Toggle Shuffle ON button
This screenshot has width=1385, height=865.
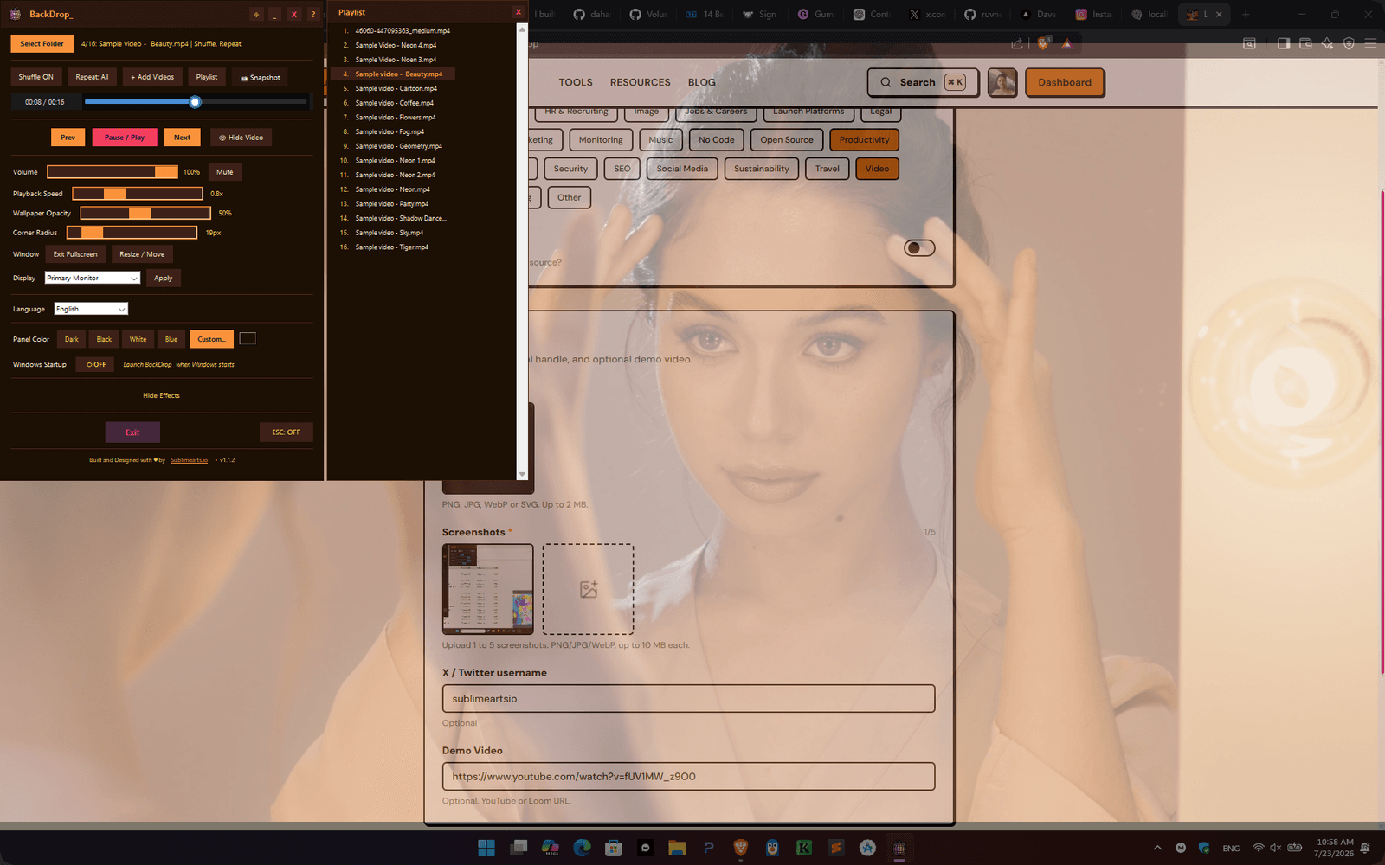coord(36,77)
